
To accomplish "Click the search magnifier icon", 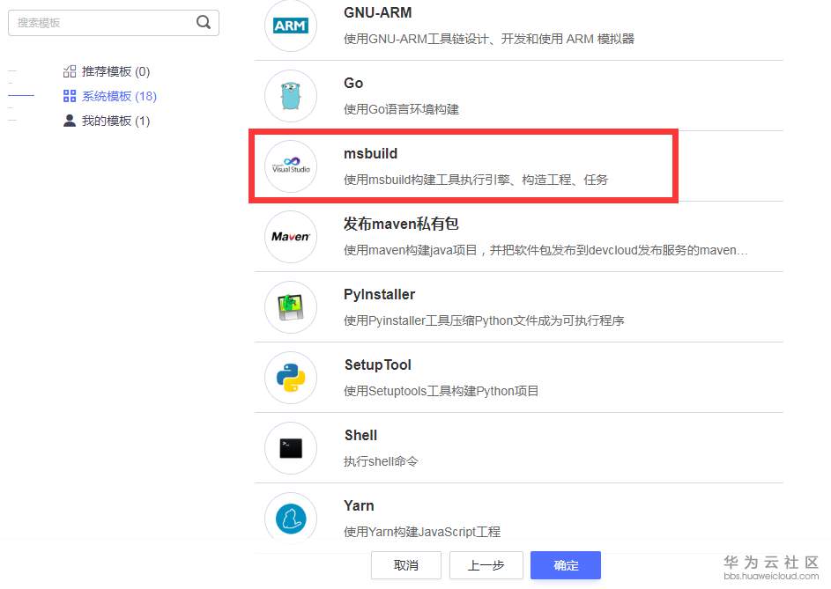I will pyautogui.click(x=203, y=21).
